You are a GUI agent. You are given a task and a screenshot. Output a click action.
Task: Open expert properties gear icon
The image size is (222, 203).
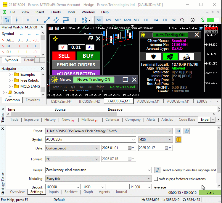point(186,131)
